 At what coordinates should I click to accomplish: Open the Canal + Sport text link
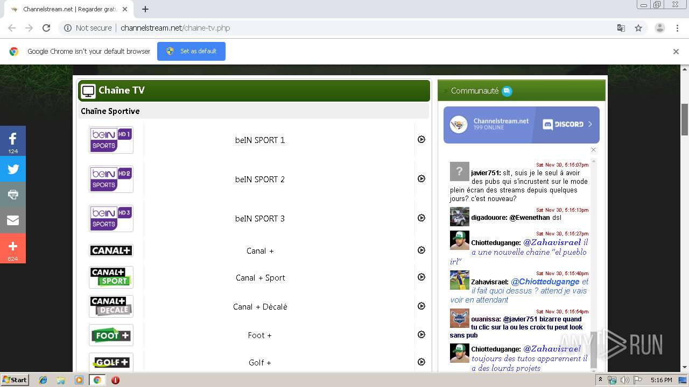pyautogui.click(x=260, y=277)
